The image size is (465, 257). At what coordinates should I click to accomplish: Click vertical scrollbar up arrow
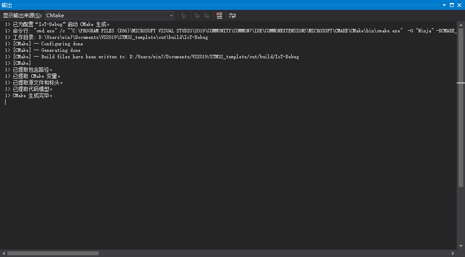[x=461, y=25]
